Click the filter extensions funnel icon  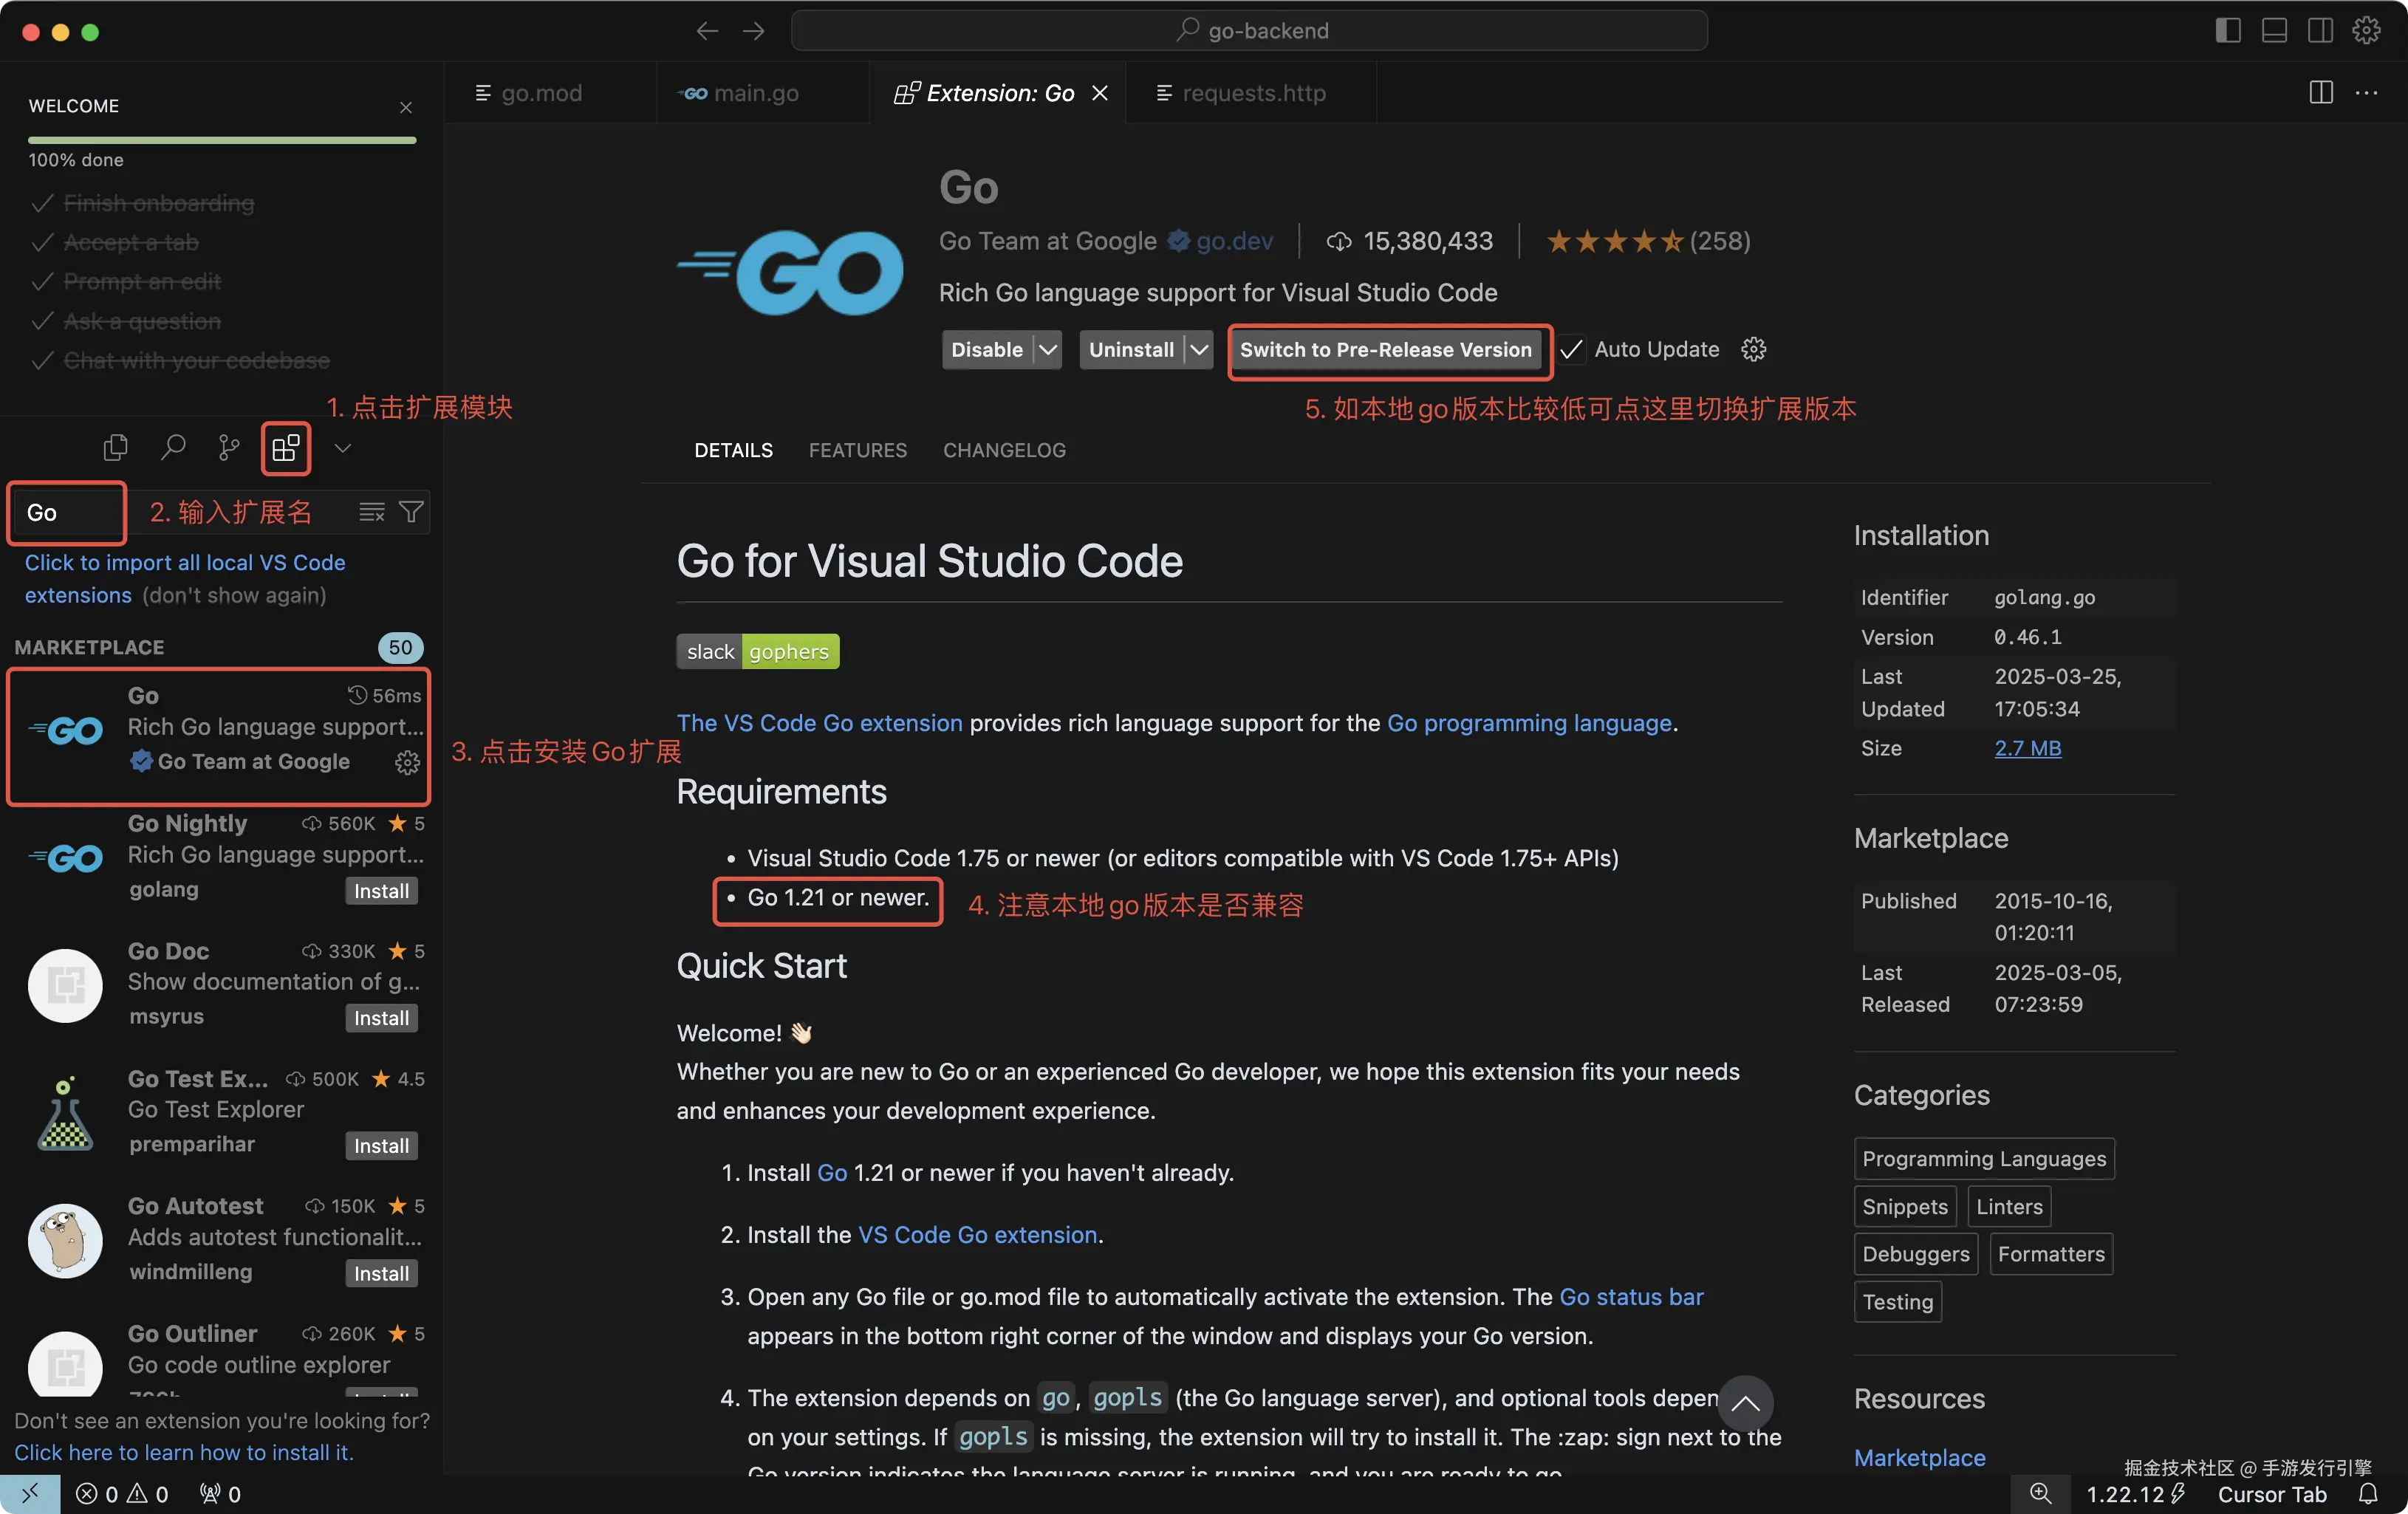411,512
